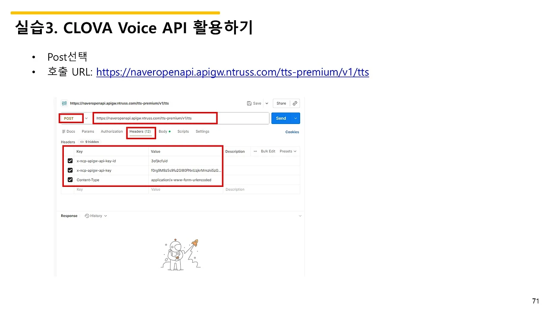Image resolution: width=552 pixels, height=310 pixels.
Task: Open the History dropdown in Response
Action: point(96,216)
